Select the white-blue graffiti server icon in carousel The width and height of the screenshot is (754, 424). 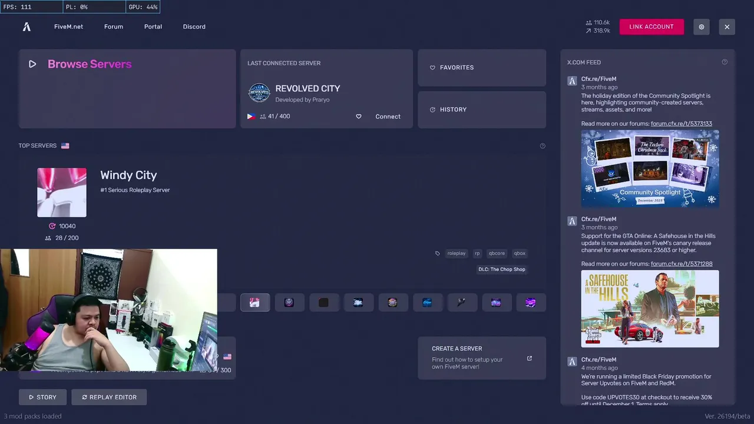tap(358, 302)
